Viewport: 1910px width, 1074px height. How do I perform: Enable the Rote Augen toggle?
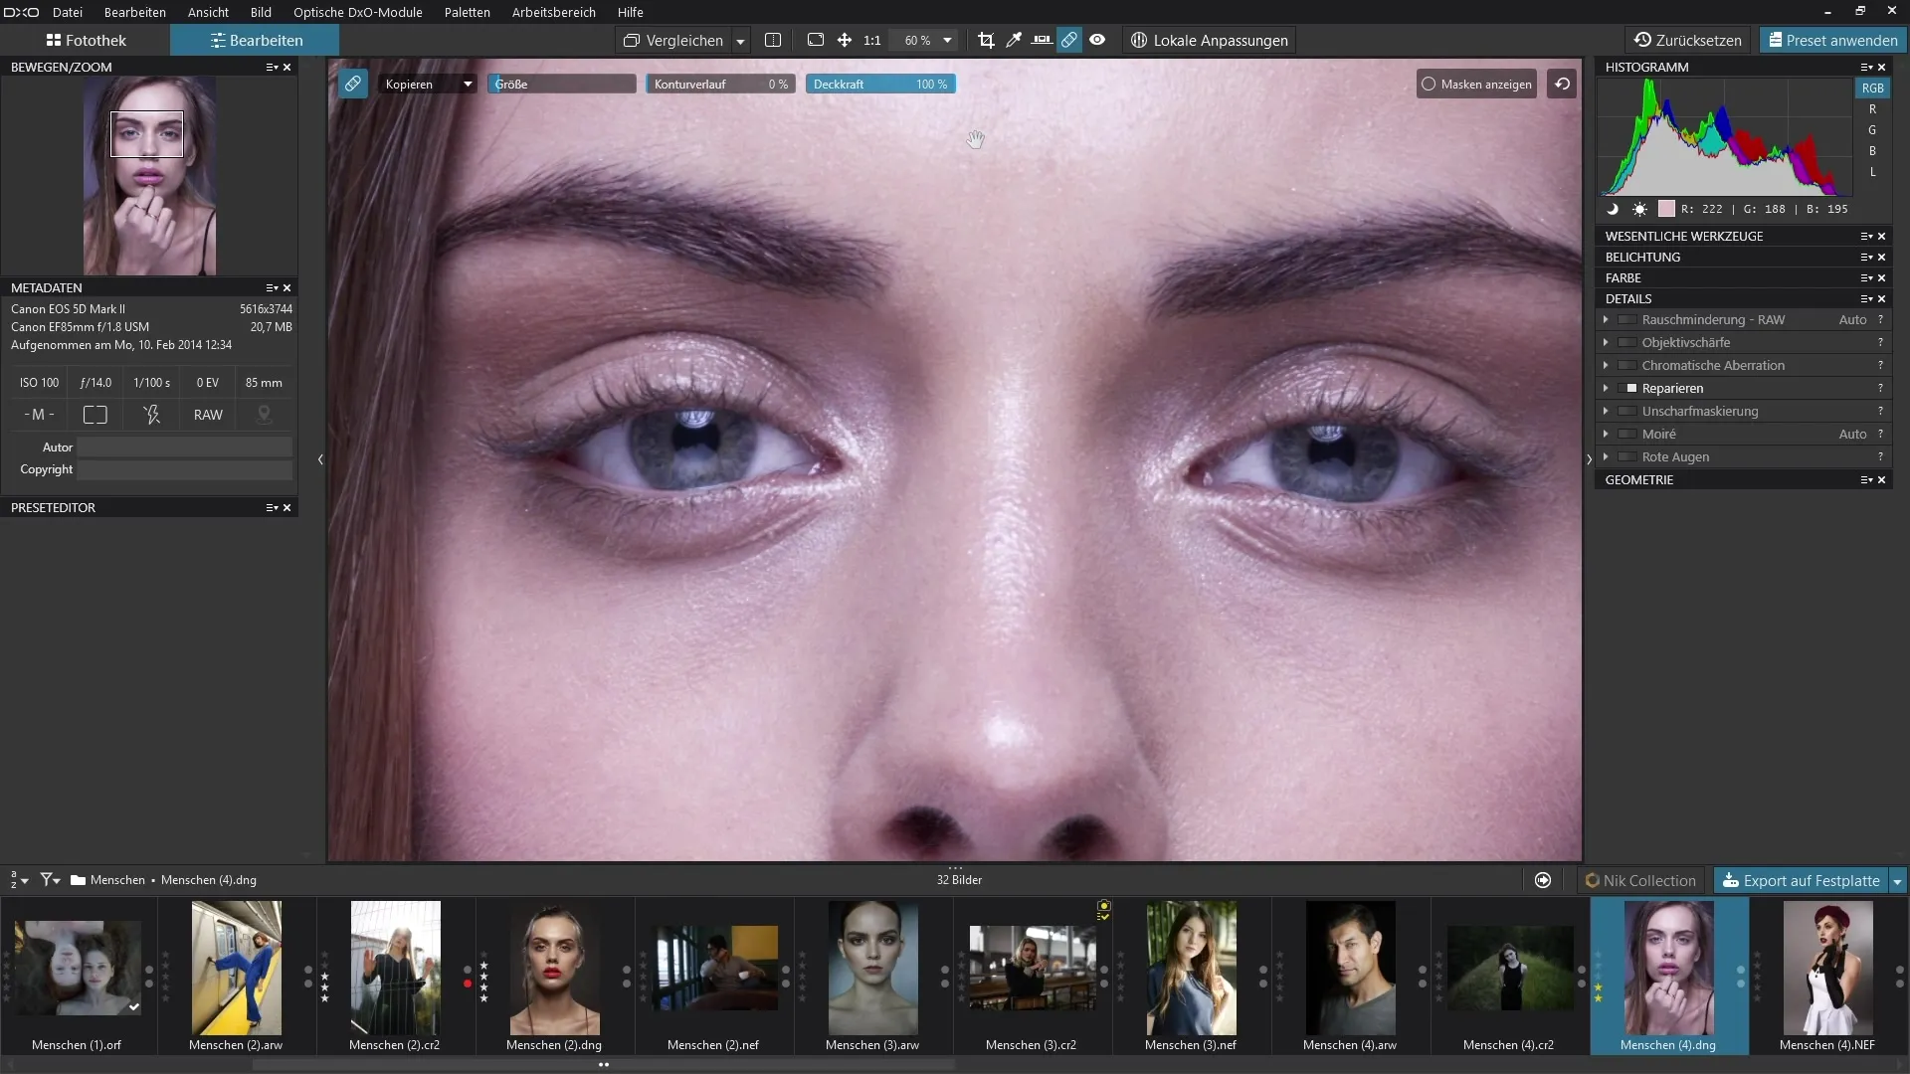pos(1627,457)
